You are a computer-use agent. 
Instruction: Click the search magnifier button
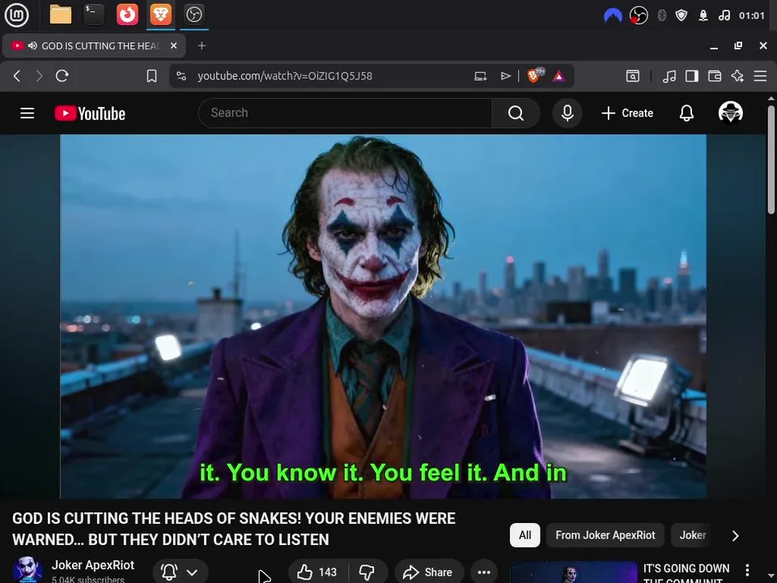516,113
